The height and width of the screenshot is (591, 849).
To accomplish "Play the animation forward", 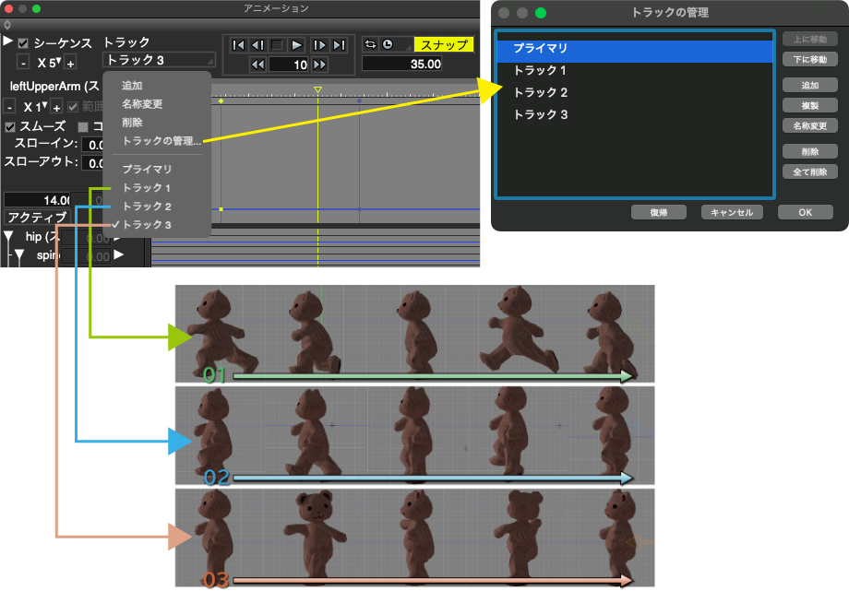I will pyautogui.click(x=296, y=44).
